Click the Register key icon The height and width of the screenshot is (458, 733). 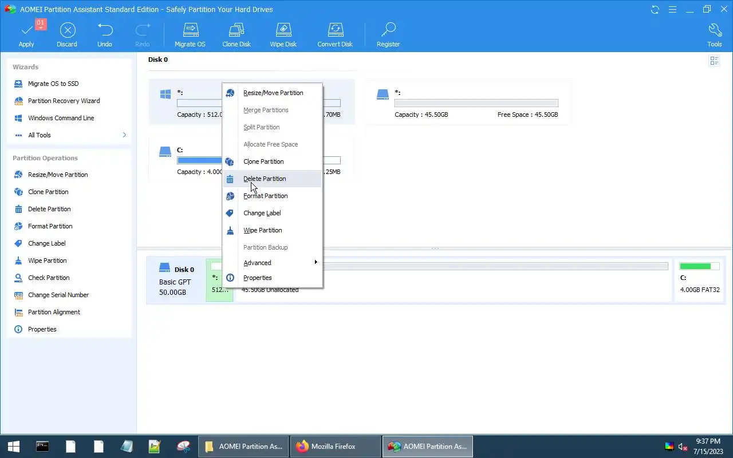point(388,35)
